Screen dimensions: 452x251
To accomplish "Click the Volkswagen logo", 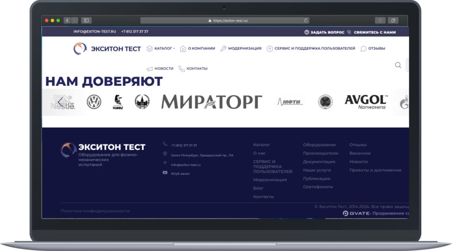I will (94, 102).
